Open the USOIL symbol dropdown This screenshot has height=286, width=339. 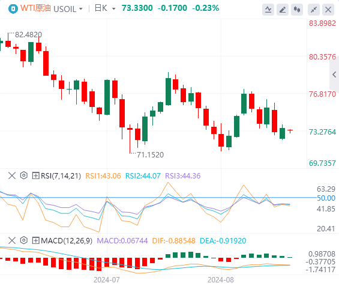tap(68, 9)
